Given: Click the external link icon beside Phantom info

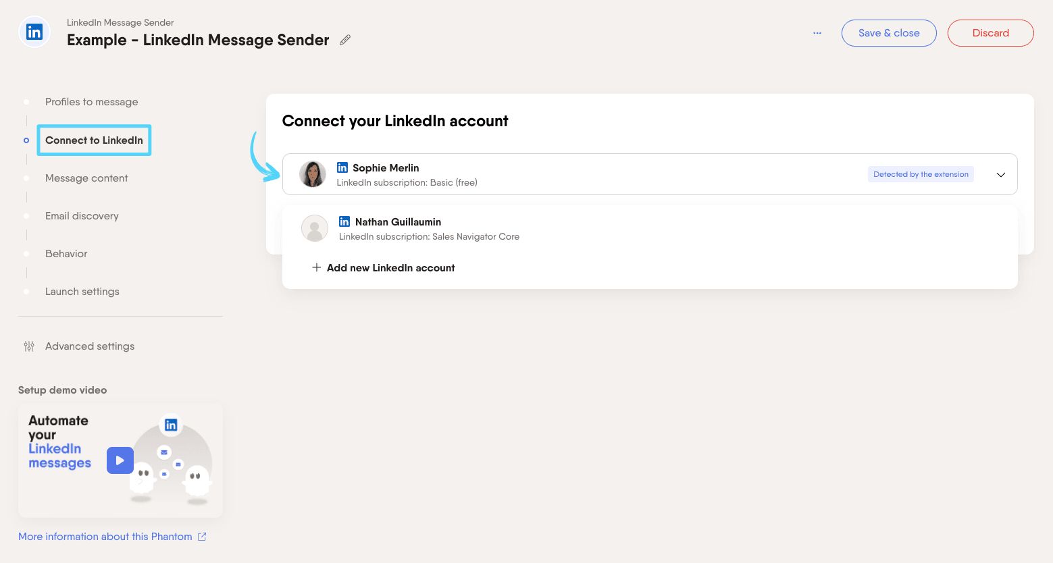Looking at the screenshot, I should click(202, 537).
